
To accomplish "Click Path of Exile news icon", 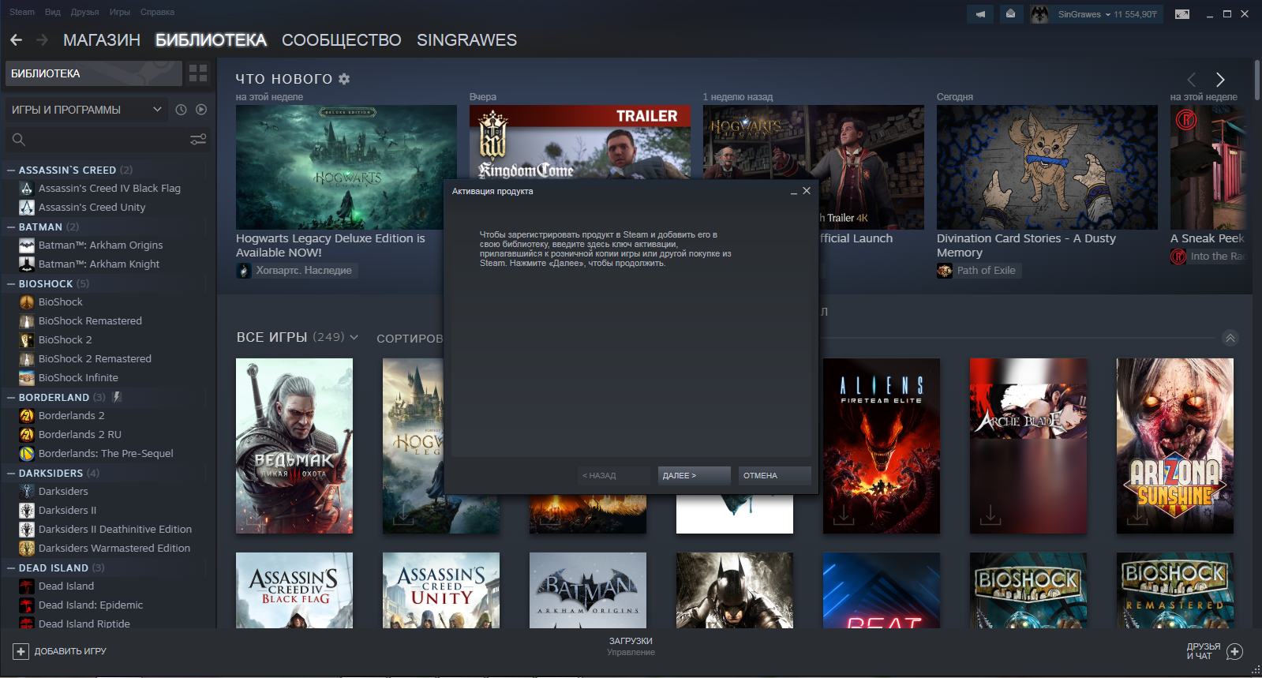I will 945,271.
